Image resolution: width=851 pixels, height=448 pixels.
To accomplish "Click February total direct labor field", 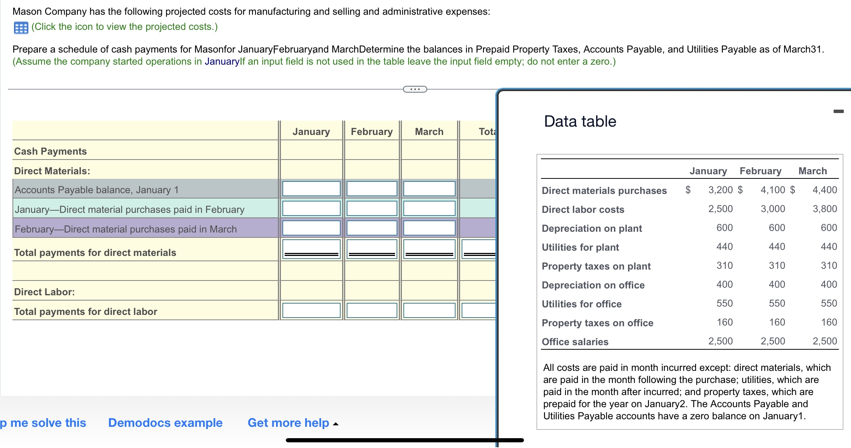I will click(372, 310).
